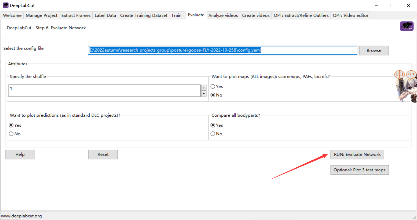This screenshot has height=220, width=417.
Task: Open the OPT: Video editor tab
Action: 351,15
